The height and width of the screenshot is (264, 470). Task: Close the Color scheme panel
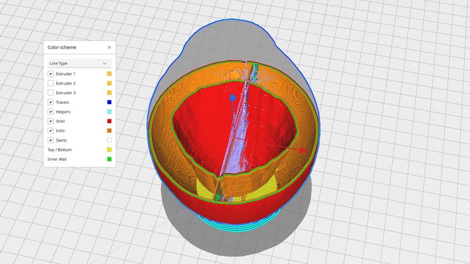click(110, 48)
